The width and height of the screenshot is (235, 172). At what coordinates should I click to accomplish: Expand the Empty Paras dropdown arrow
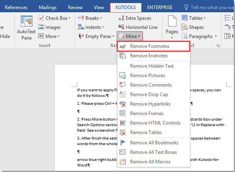[113, 36]
